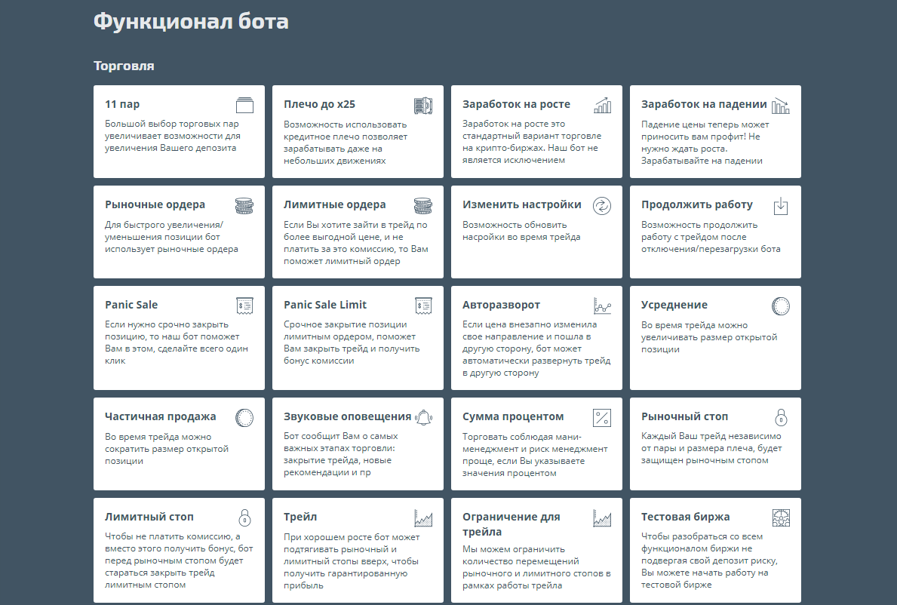Click the Лимитный стоп heading

tap(149, 517)
